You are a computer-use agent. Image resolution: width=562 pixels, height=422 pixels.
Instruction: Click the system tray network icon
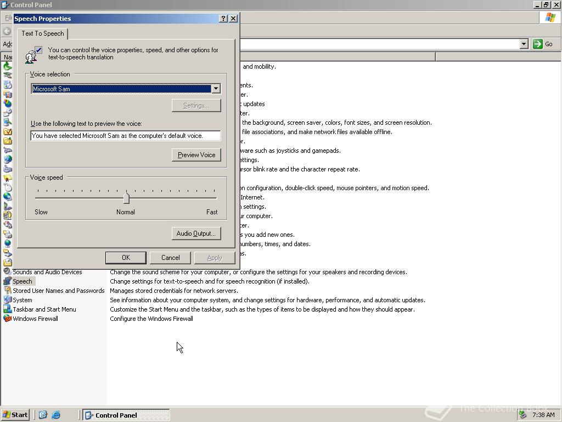523,415
